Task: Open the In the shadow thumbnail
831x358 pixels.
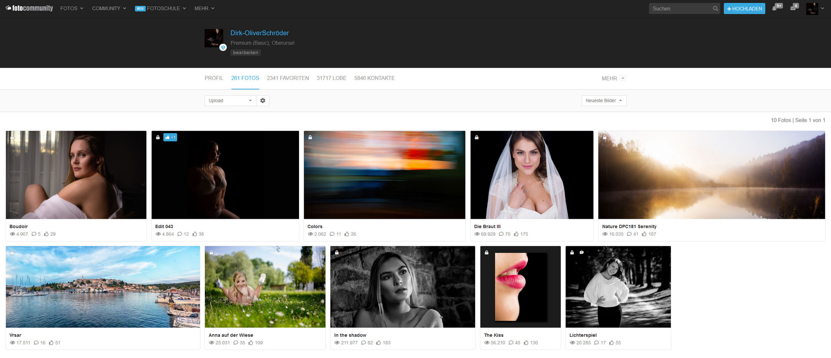Action: tap(403, 287)
